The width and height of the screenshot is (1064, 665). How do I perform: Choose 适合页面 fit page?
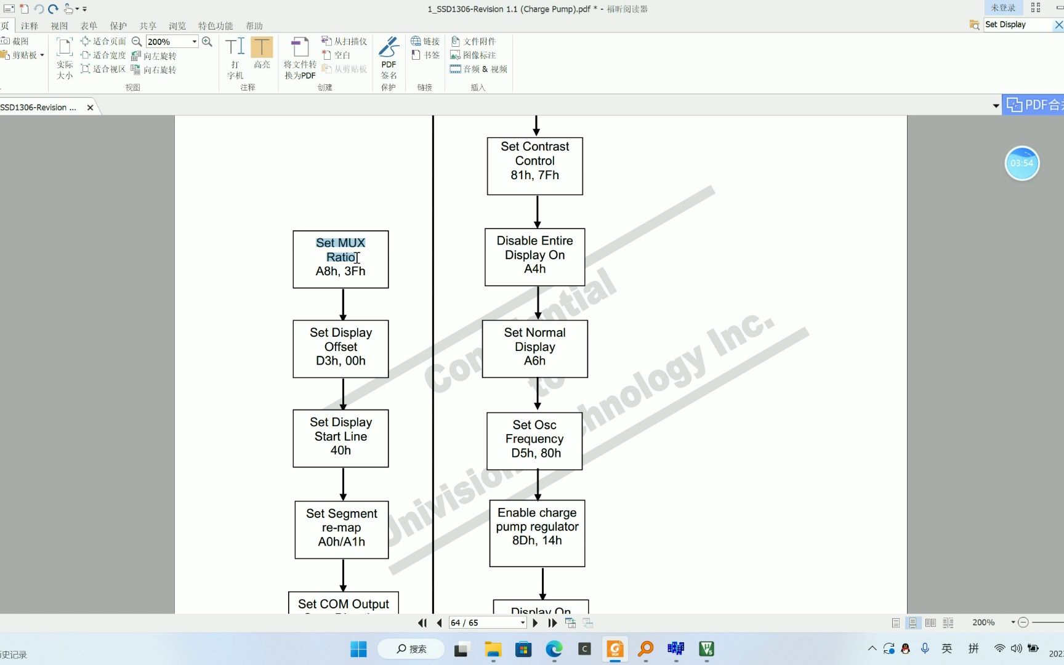pyautogui.click(x=103, y=41)
